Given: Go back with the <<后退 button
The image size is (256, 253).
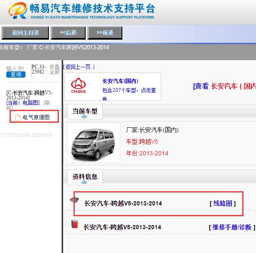Looking at the screenshot, I should [68, 33].
